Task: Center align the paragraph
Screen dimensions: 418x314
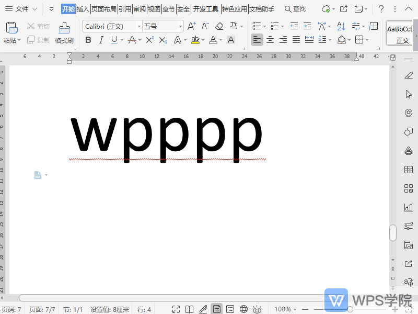Action: (x=271, y=39)
